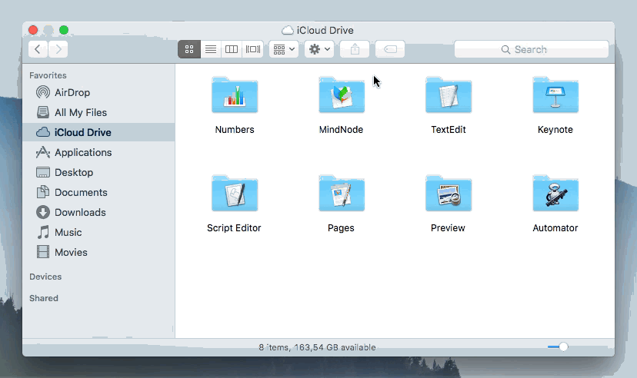
Task: Go forward with the forward arrow
Action: point(58,49)
